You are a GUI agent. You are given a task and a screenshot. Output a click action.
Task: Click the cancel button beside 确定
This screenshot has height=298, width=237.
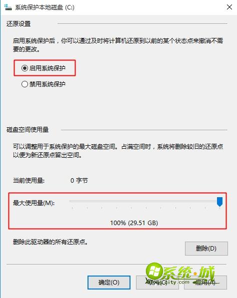pos(157,283)
